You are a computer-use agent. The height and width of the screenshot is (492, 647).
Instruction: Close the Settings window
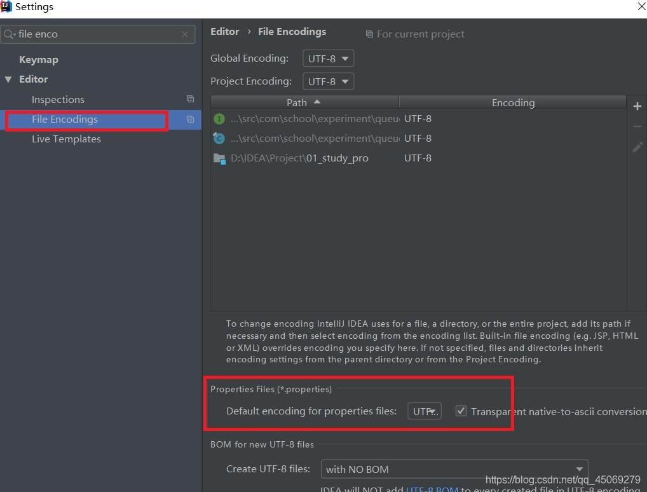coord(641,6)
